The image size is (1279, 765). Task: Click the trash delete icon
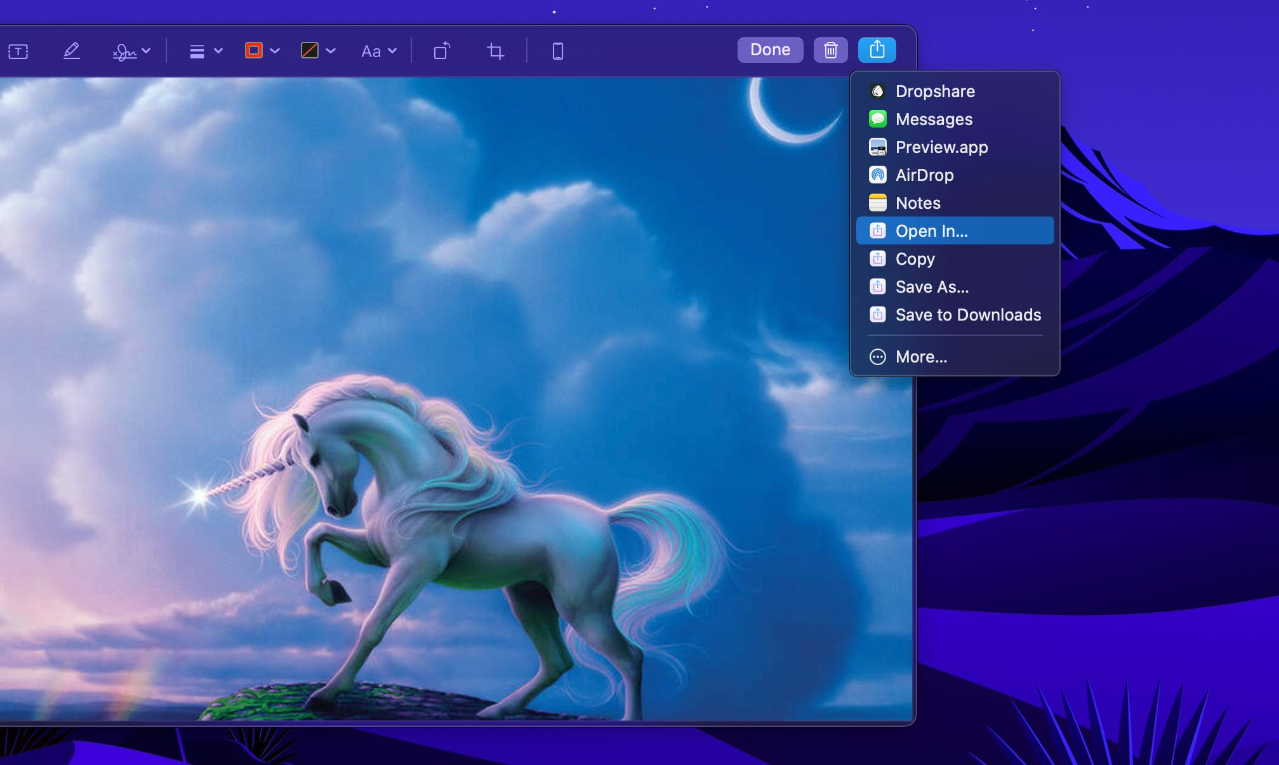(x=830, y=50)
